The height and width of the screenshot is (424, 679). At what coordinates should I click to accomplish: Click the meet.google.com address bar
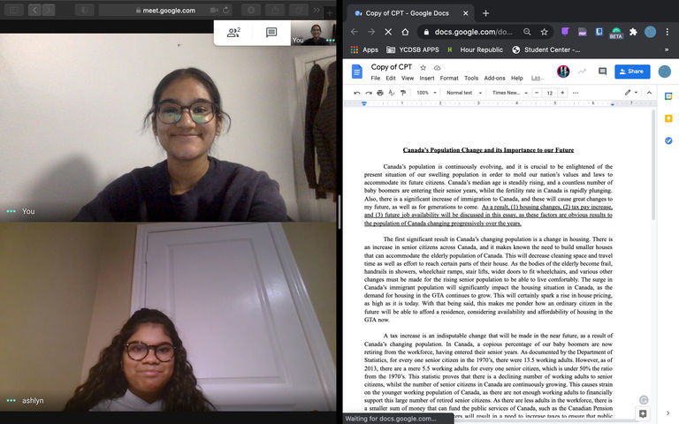pyautogui.click(x=166, y=11)
